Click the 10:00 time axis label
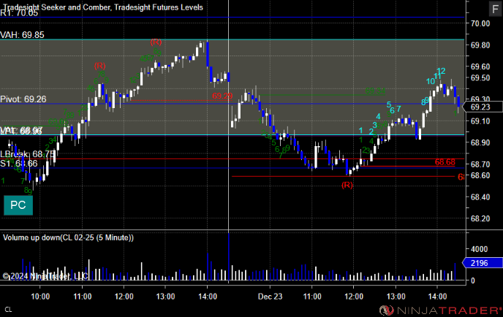Image resolution: width=503 pixels, height=317 pixels. click(40, 297)
